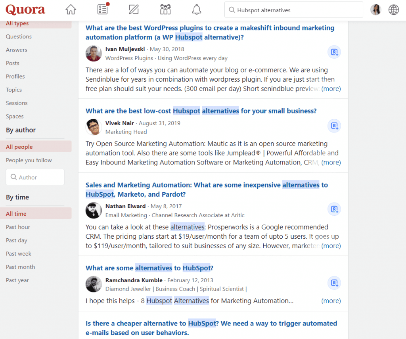Follow Nathan Elward using the follow icon
Viewport: 406px width, 339px height.
click(334, 209)
